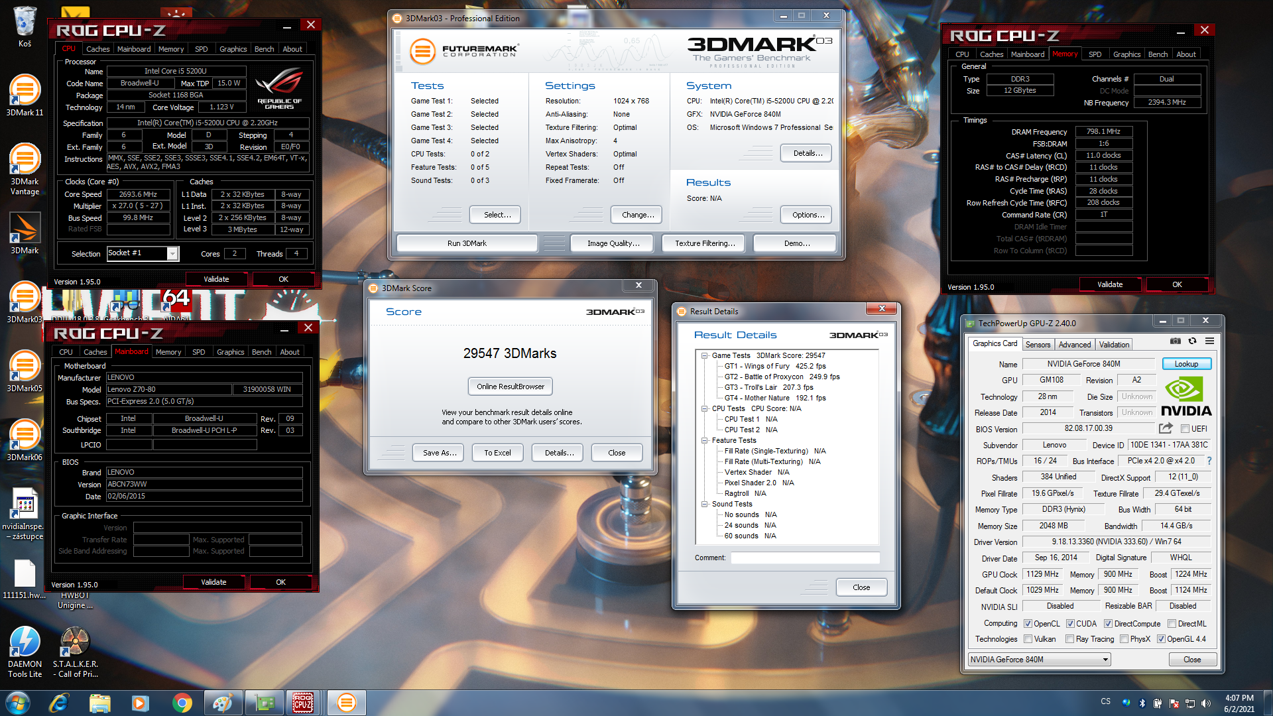Screen dimensions: 1273x716
Task: Toggle the DirectML checkbox
Action: [1172, 624]
